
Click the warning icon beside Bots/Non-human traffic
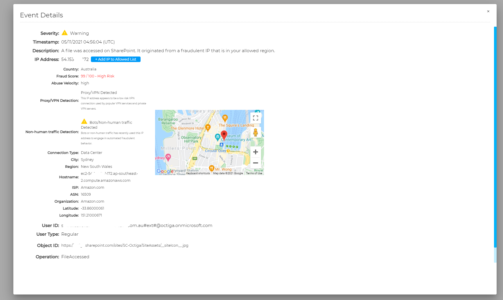point(84,121)
